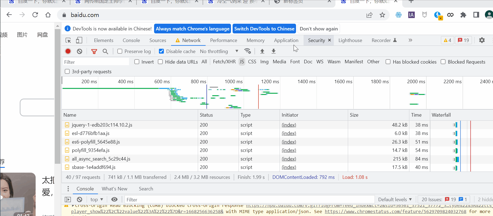
Task: Uncheck Disable cache checkbox
Action: 161,51
